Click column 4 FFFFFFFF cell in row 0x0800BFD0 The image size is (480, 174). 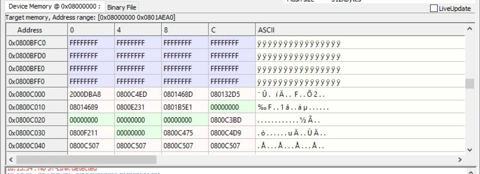pyautogui.click(x=138, y=56)
